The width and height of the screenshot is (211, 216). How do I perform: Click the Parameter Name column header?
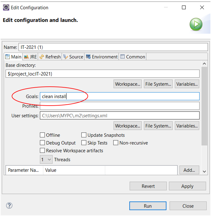point(24,170)
